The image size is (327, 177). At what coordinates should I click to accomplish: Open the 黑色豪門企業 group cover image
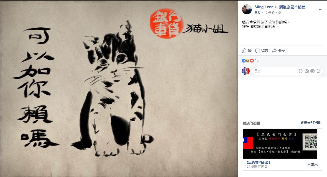point(280,144)
